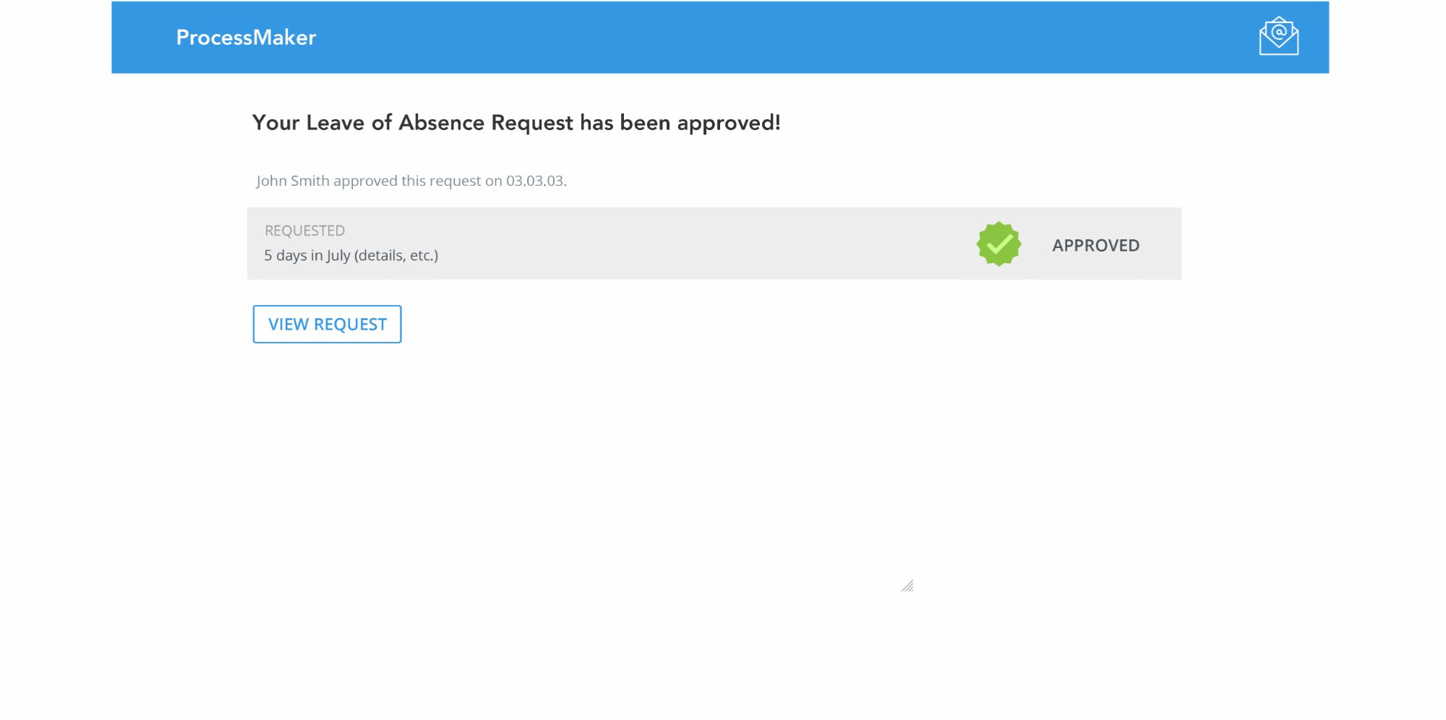The height and width of the screenshot is (720, 1446).
Task: Click the green approved checkmark badge
Action: pos(998,244)
